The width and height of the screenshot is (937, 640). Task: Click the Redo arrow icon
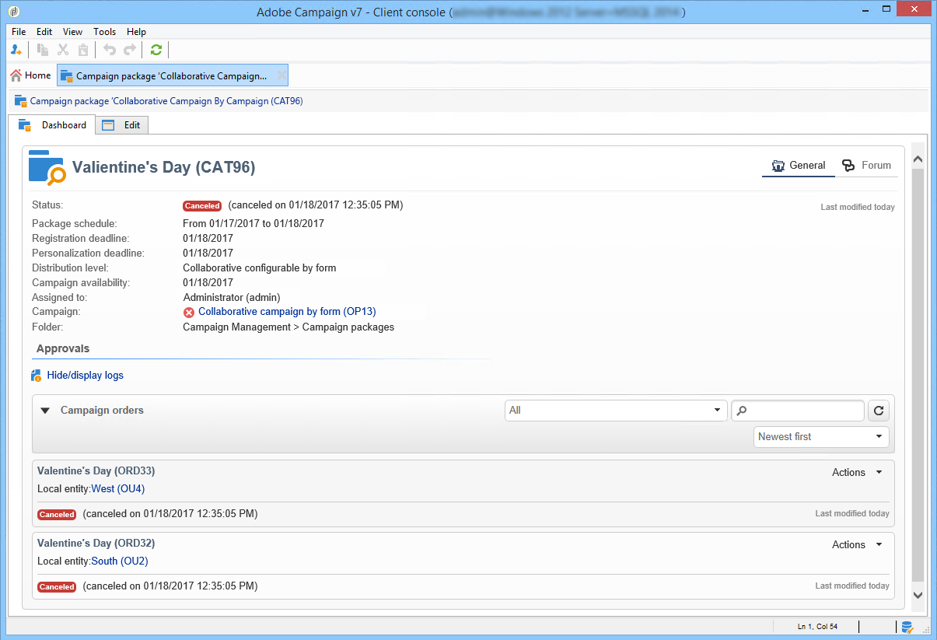point(130,50)
